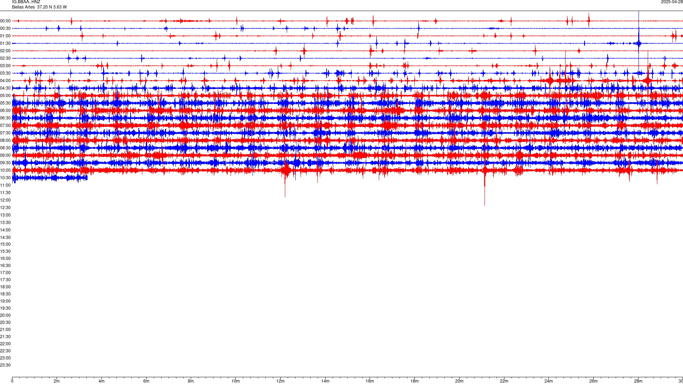Select the 04:00 time row label

5,81
